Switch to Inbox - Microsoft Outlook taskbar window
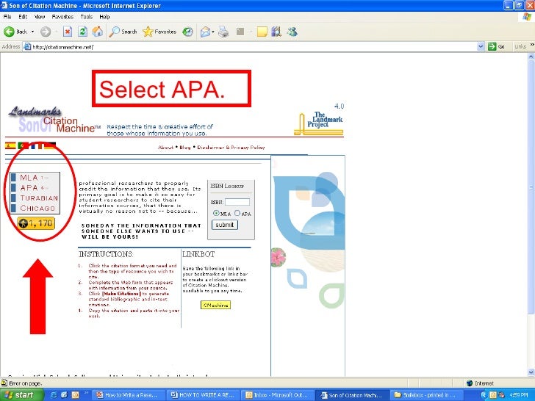The image size is (535, 401). point(277,395)
